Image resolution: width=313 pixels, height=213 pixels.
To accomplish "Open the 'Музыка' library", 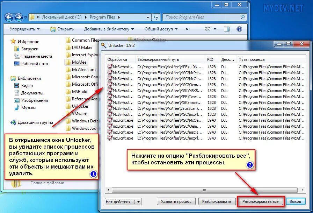I will tap(26, 108).
